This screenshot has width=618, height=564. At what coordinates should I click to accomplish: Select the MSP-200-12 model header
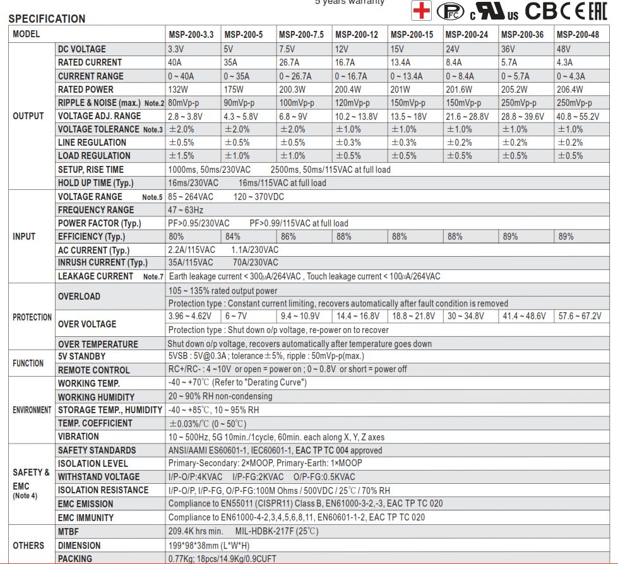[x=357, y=35]
